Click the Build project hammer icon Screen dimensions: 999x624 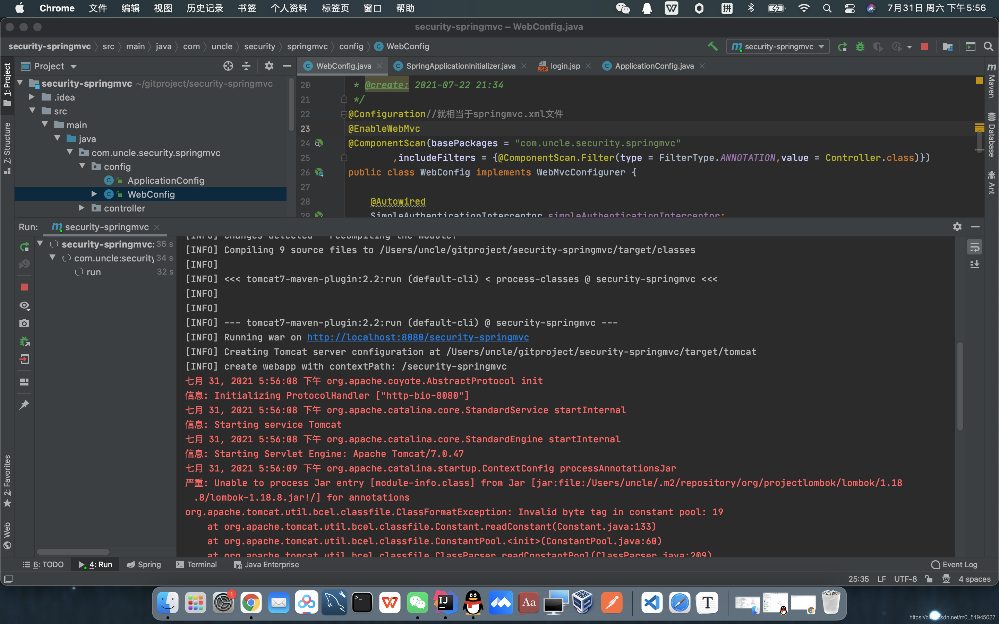712,47
